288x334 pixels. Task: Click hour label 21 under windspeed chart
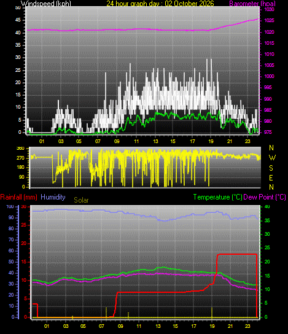[230, 141]
